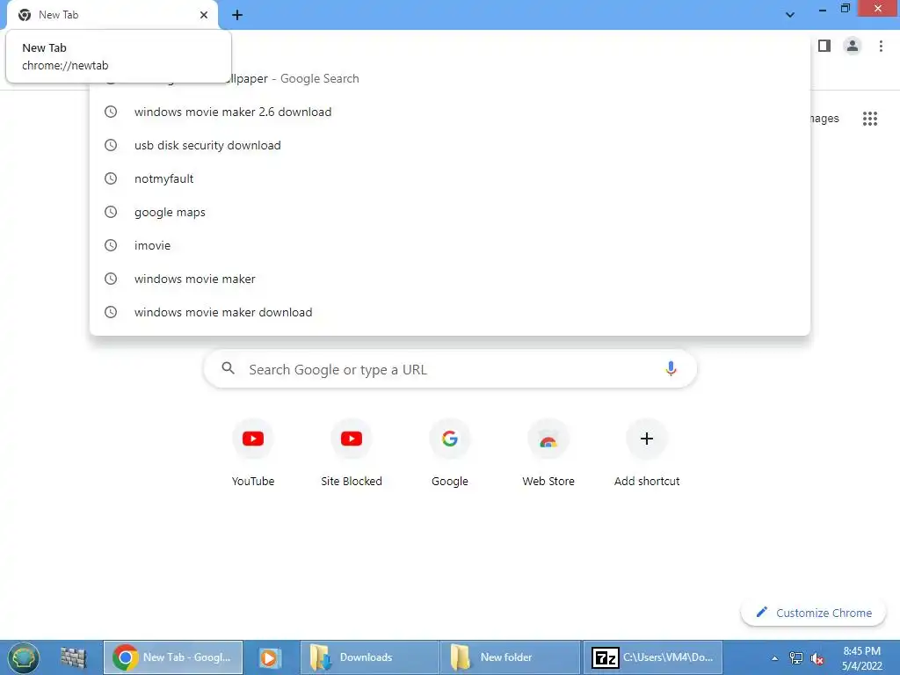Image resolution: width=900 pixels, height=675 pixels.
Task: Open the tab search chevron
Action: coord(790,15)
